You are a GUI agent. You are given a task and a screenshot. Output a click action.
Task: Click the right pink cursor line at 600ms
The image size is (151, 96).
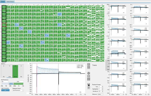pyautogui.click(x=58, y=78)
